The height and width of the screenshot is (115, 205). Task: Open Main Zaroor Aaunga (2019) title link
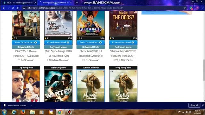[58, 56]
